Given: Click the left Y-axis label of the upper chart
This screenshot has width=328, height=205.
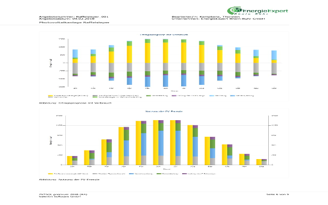Looking at the screenshot, I should point(51,64).
